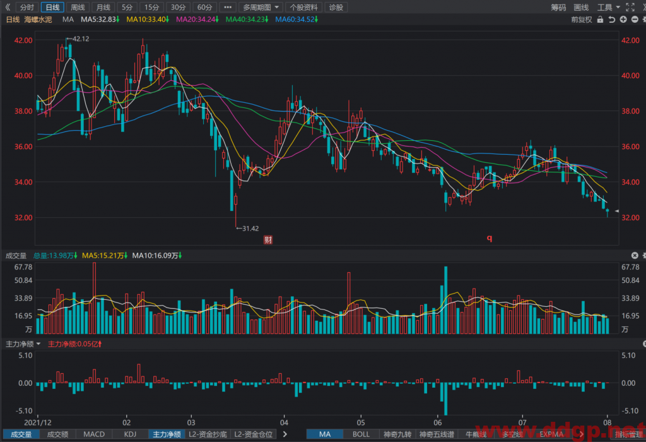Collapse panel with double left chevron icon
Image resolution: width=646 pixels, height=442 pixels.
coord(8,7)
